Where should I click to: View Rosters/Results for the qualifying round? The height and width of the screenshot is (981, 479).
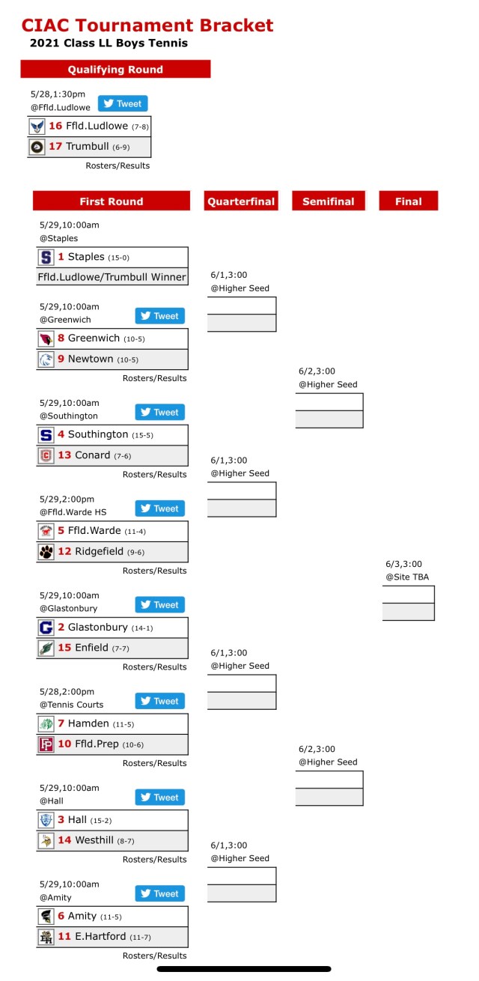coord(118,165)
